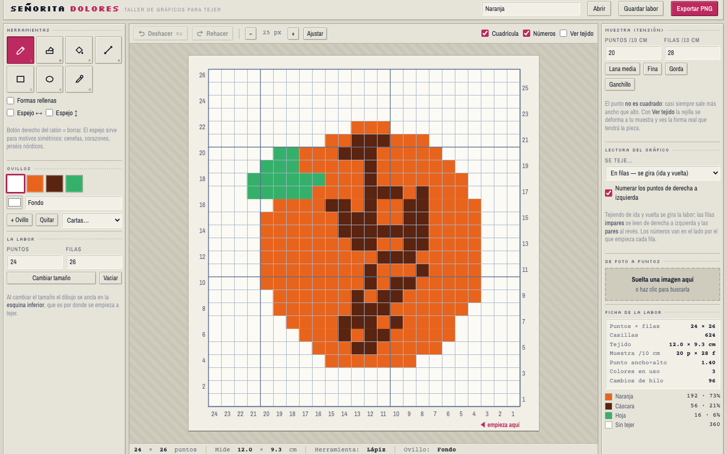Screen dimensions: 727x454
Task: Select the dark brown yarn swatch
Action: tap(55, 184)
